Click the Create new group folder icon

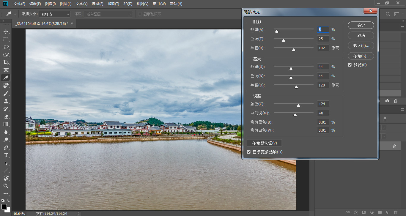pos(380,212)
